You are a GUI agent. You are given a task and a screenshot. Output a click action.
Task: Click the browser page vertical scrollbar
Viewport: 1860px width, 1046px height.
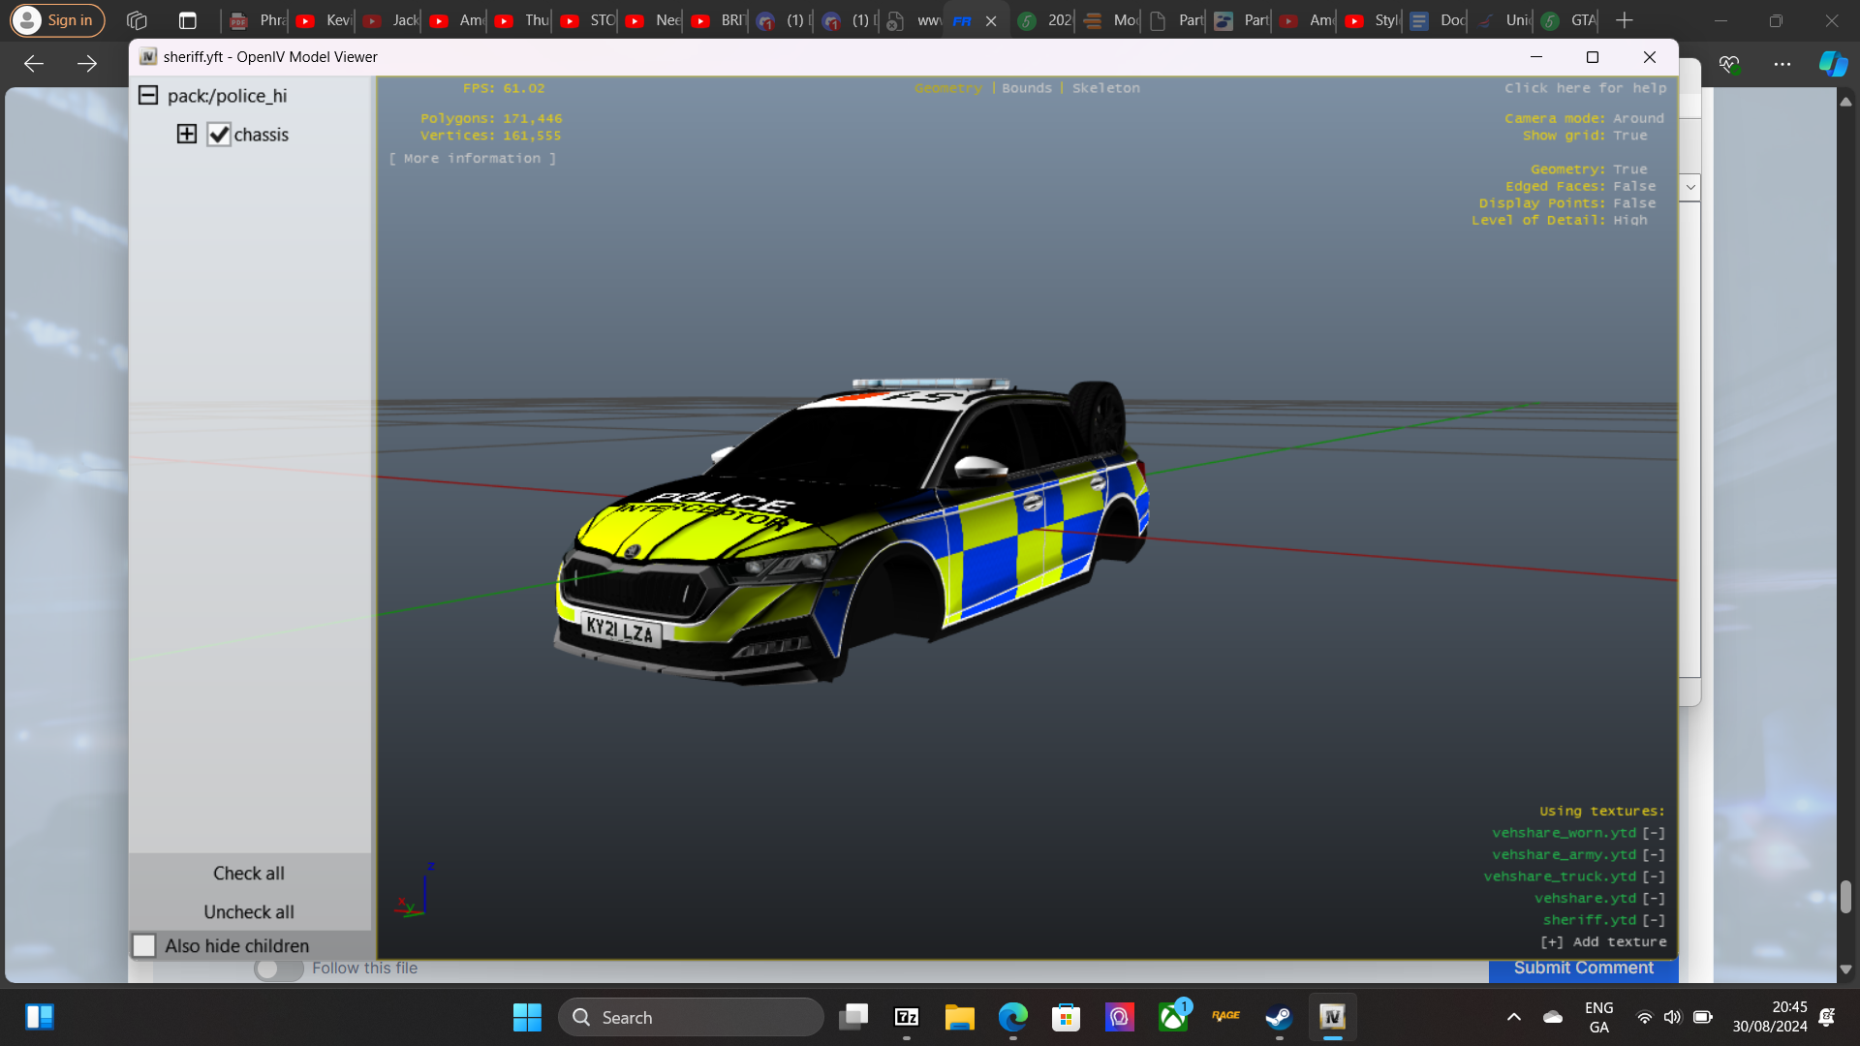[1845, 896]
